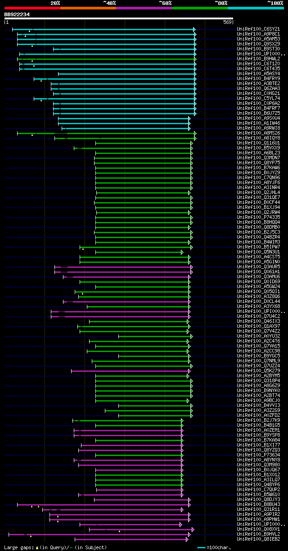Select the UniRef100_Q8IEB2 label
The height and width of the screenshot is (551, 288).
[x=258, y=539]
